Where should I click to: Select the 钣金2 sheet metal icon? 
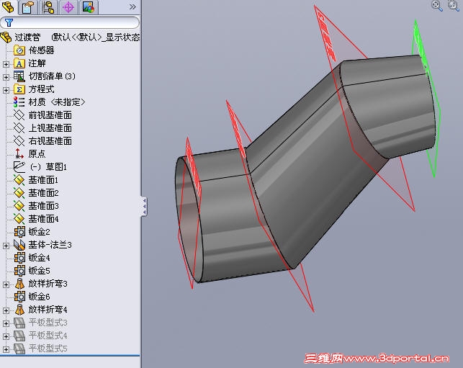19,232
